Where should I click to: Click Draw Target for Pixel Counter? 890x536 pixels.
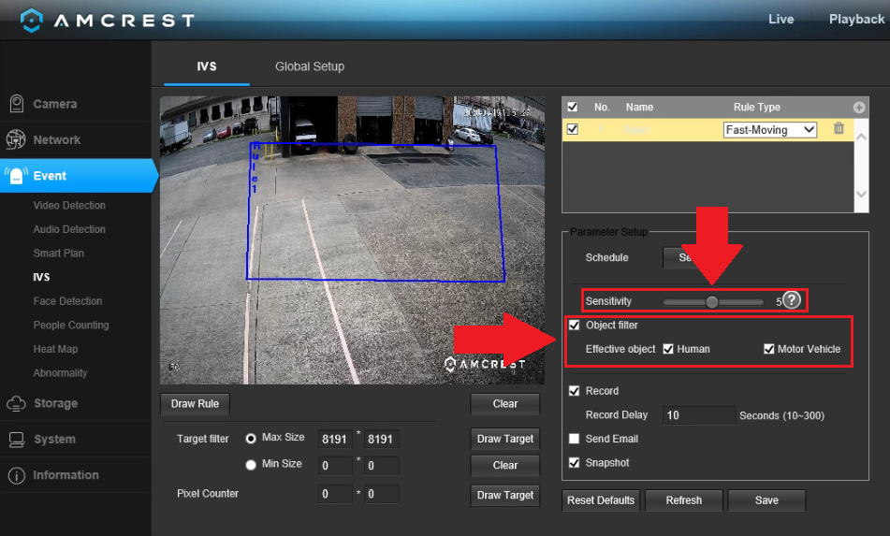(505, 495)
